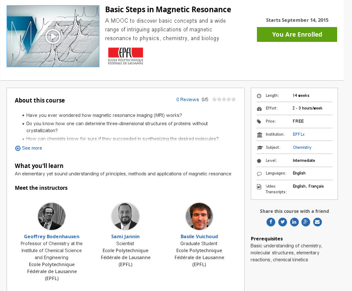
Task: Click the You Are Enrolled button
Action: (x=297, y=34)
